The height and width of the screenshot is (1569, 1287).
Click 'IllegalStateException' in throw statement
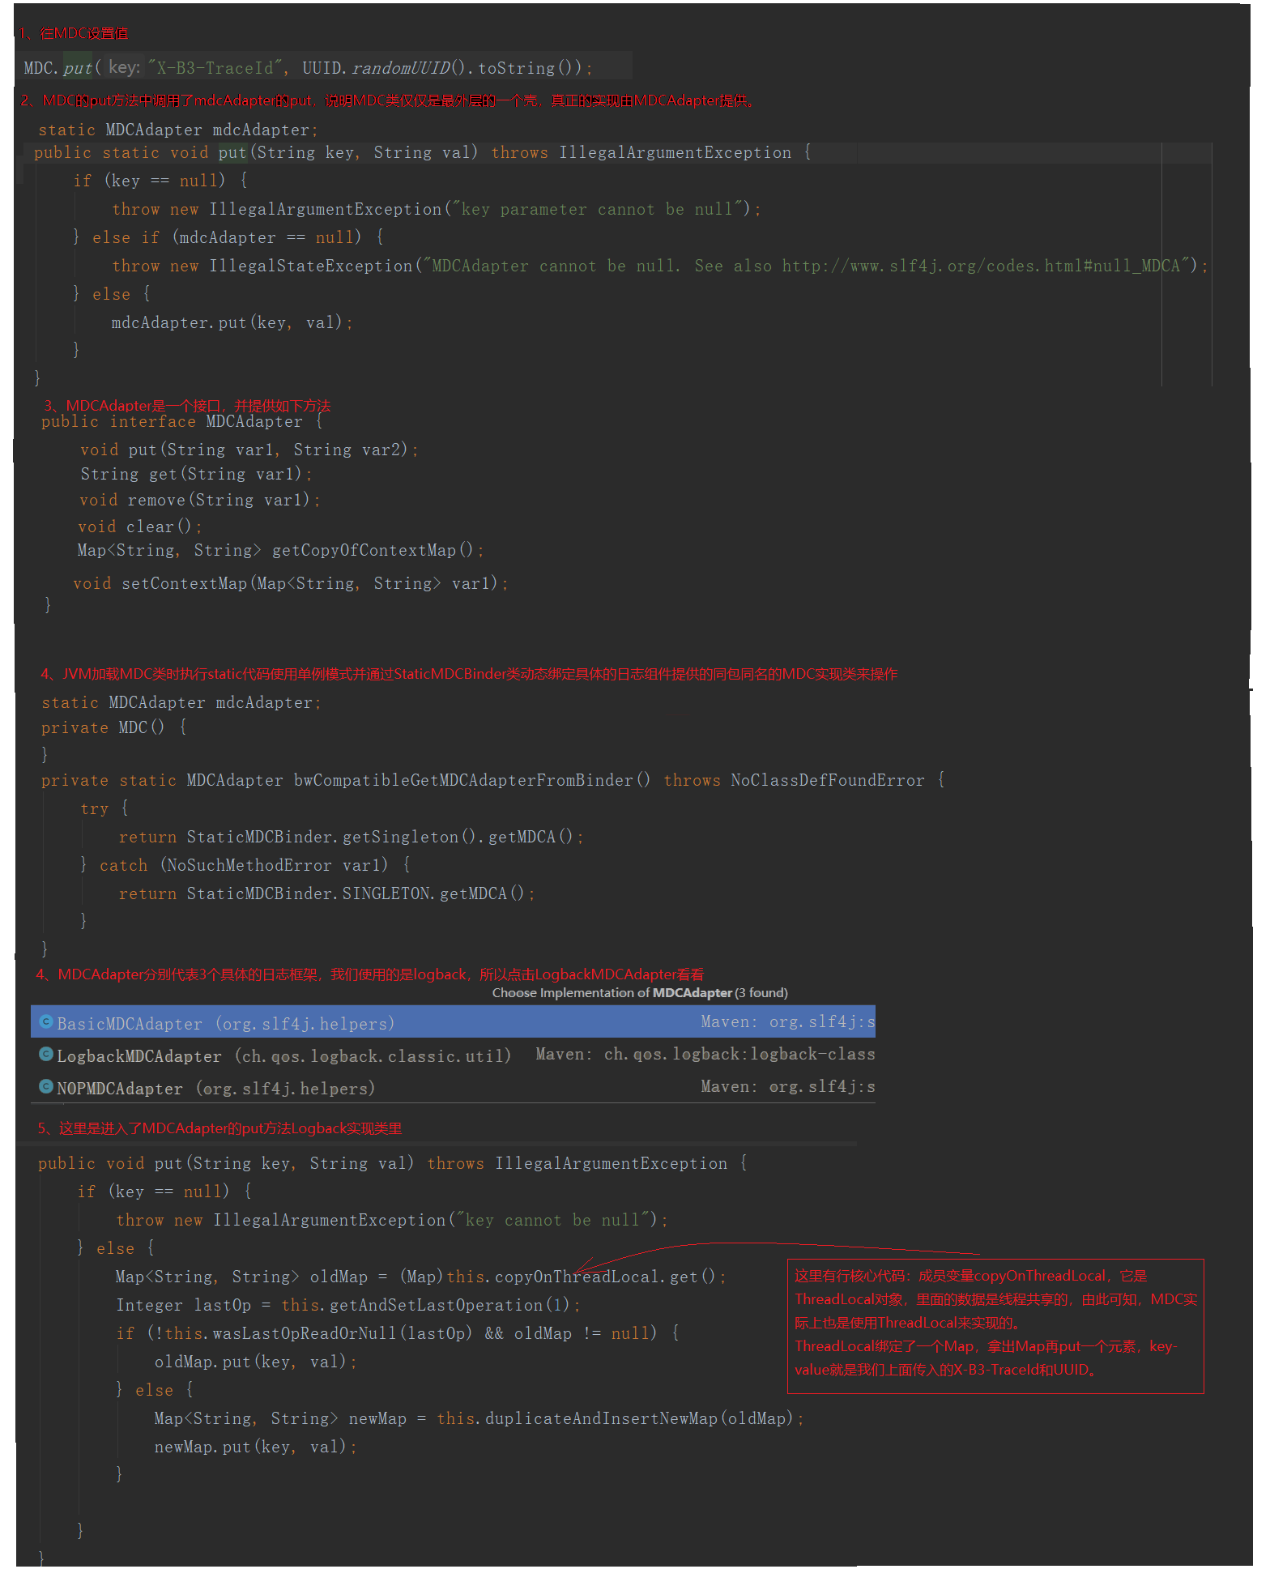click(x=311, y=266)
